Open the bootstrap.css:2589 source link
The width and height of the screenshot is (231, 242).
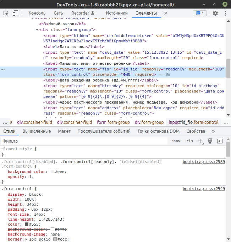point(203,162)
